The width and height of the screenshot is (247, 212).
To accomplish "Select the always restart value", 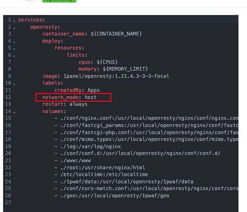I will point(78,104).
